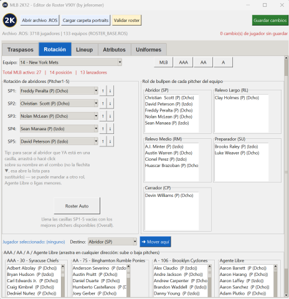Open the Lineup tab
Image resolution: width=289 pixels, height=299 pixels.
point(85,50)
